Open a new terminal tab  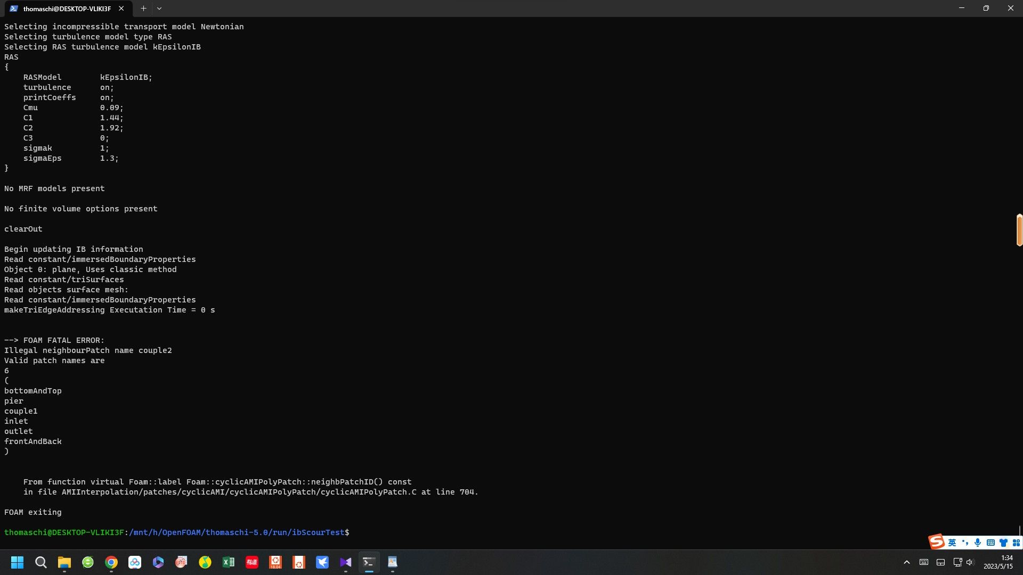143,9
